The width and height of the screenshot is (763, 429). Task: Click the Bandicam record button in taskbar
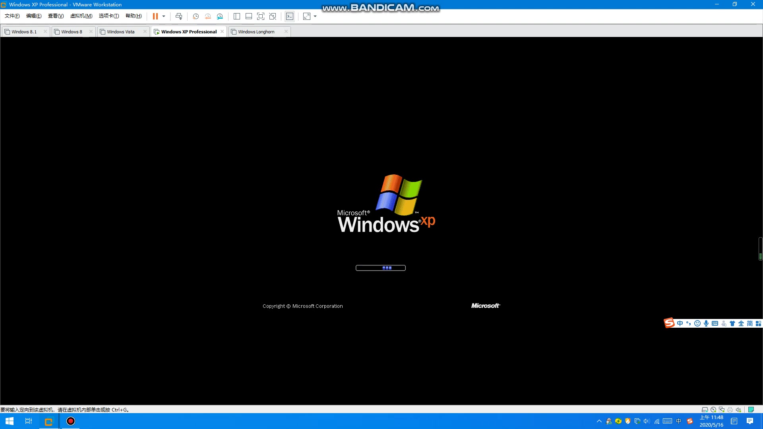pyautogui.click(x=70, y=421)
